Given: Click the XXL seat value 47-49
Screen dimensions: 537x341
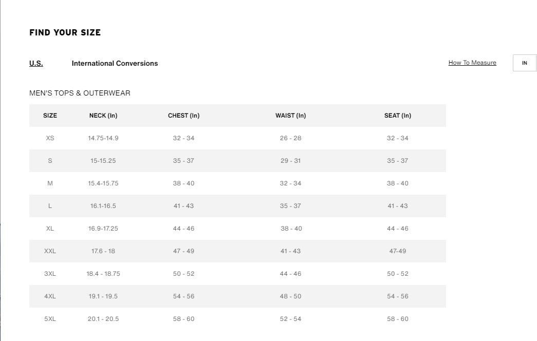Looking at the screenshot, I should (x=398, y=251).
